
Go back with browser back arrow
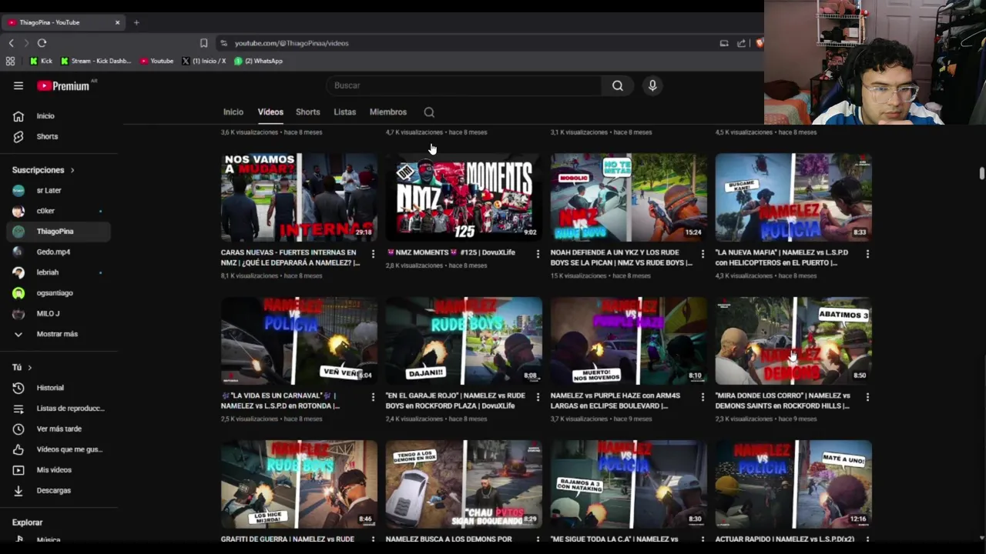tap(11, 43)
